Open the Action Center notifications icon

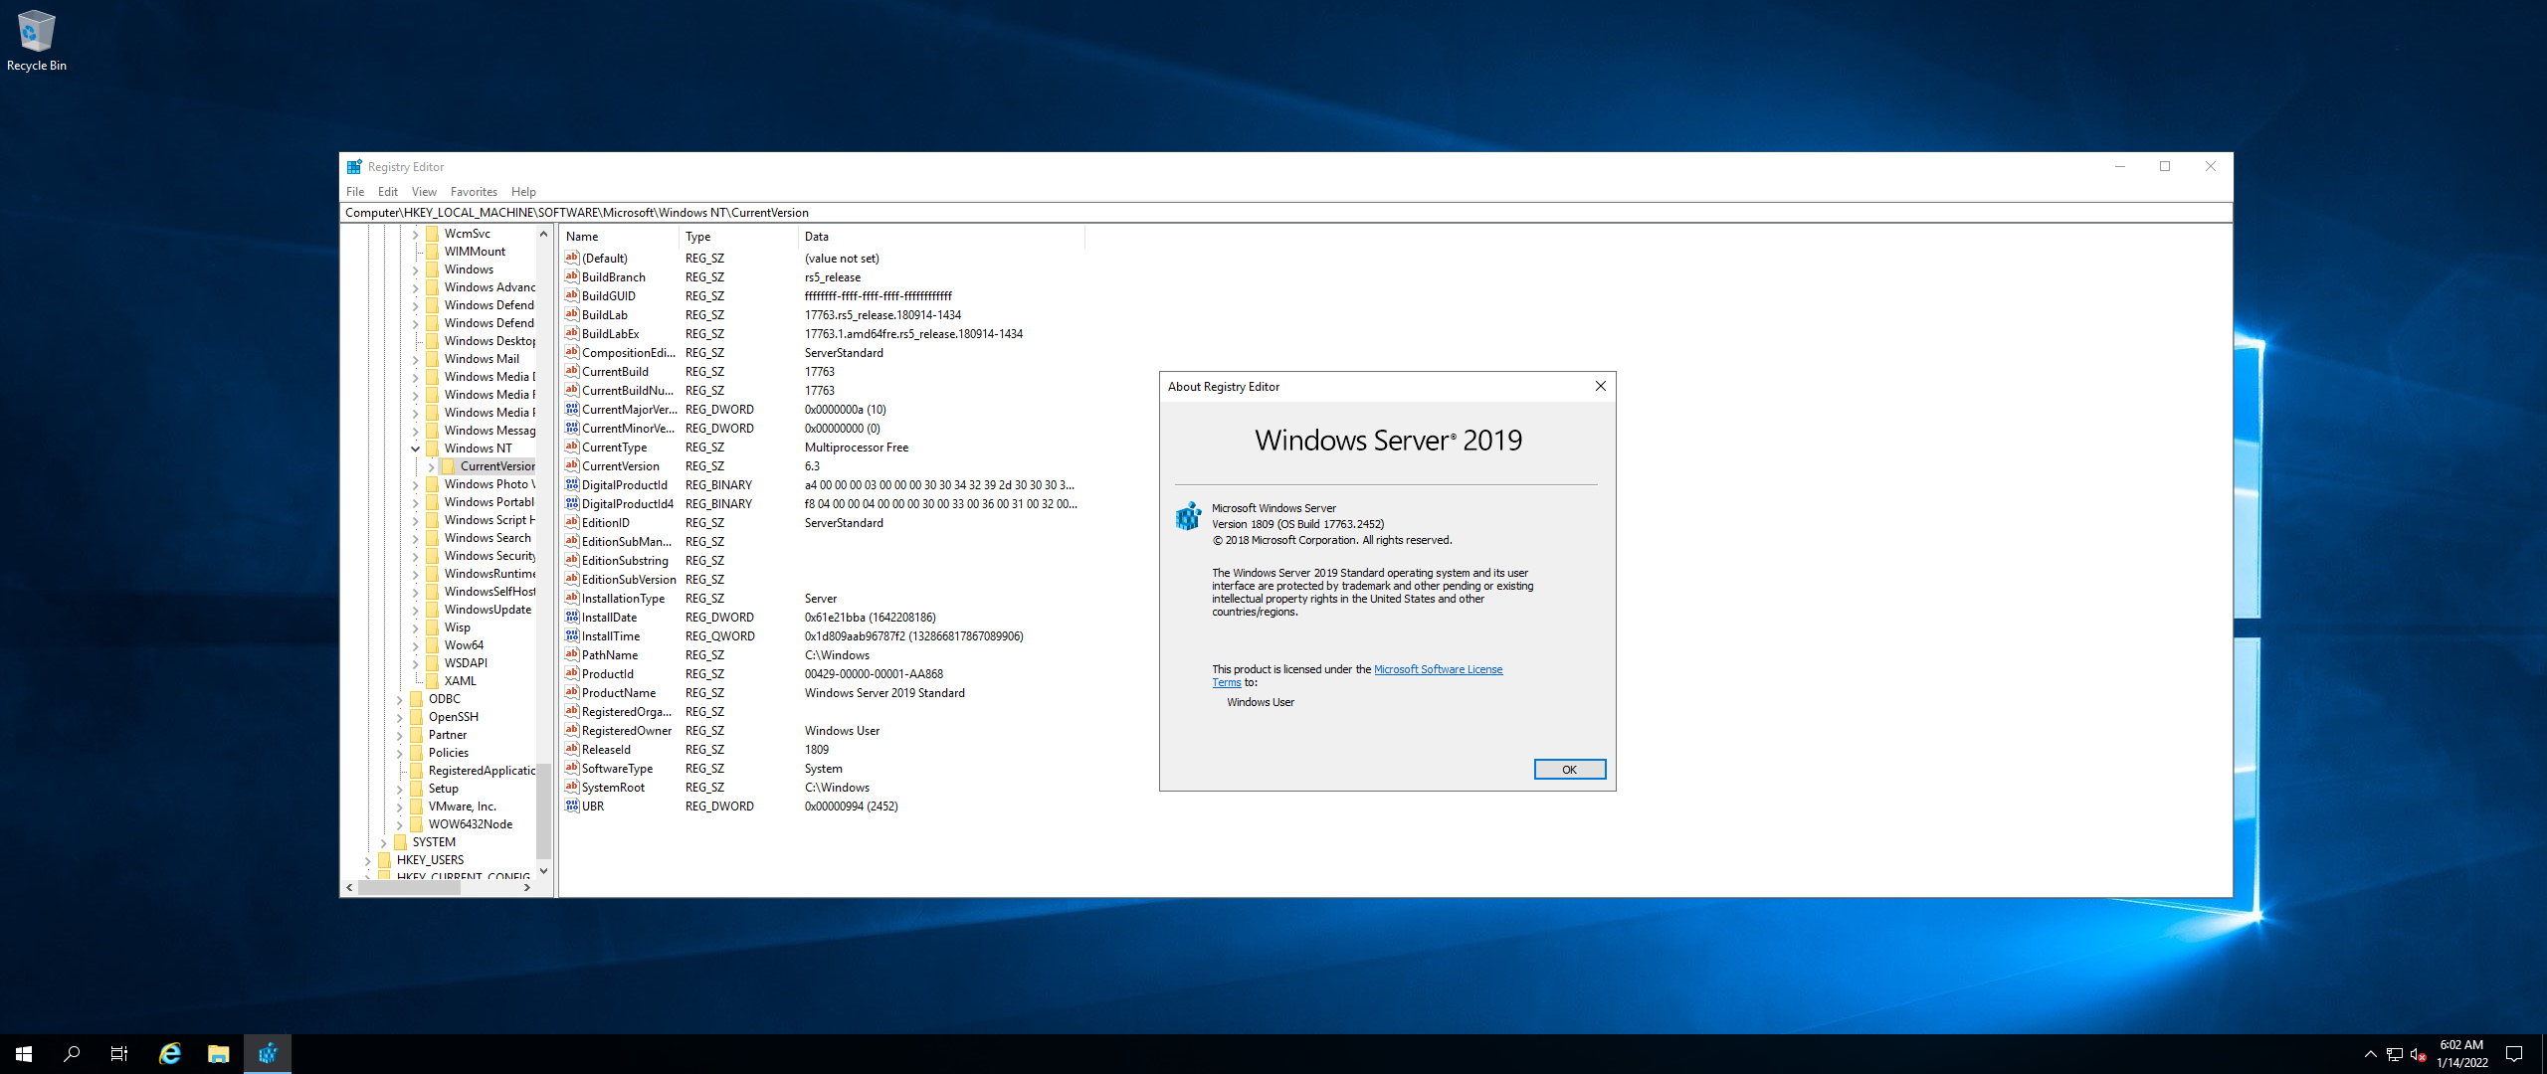(2514, 1054)
